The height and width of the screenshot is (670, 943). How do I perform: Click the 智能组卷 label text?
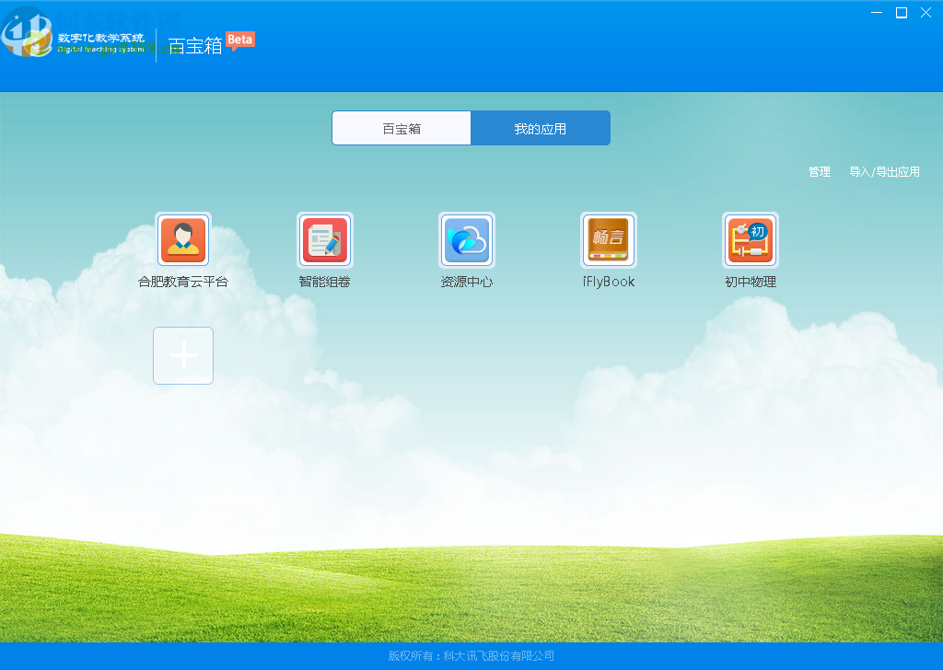point(325,282)
